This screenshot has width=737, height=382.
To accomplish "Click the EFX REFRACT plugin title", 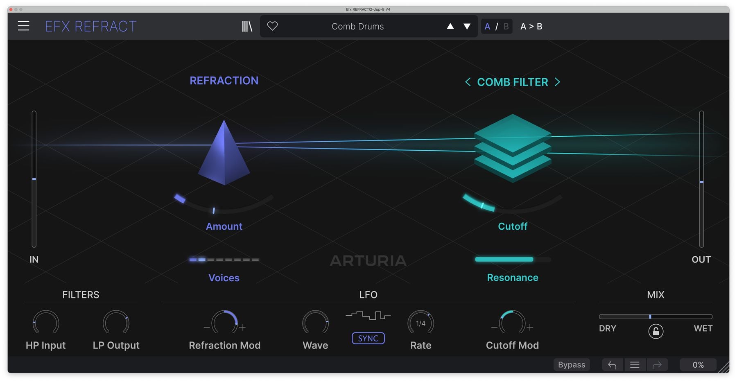I will click(90, 26).
